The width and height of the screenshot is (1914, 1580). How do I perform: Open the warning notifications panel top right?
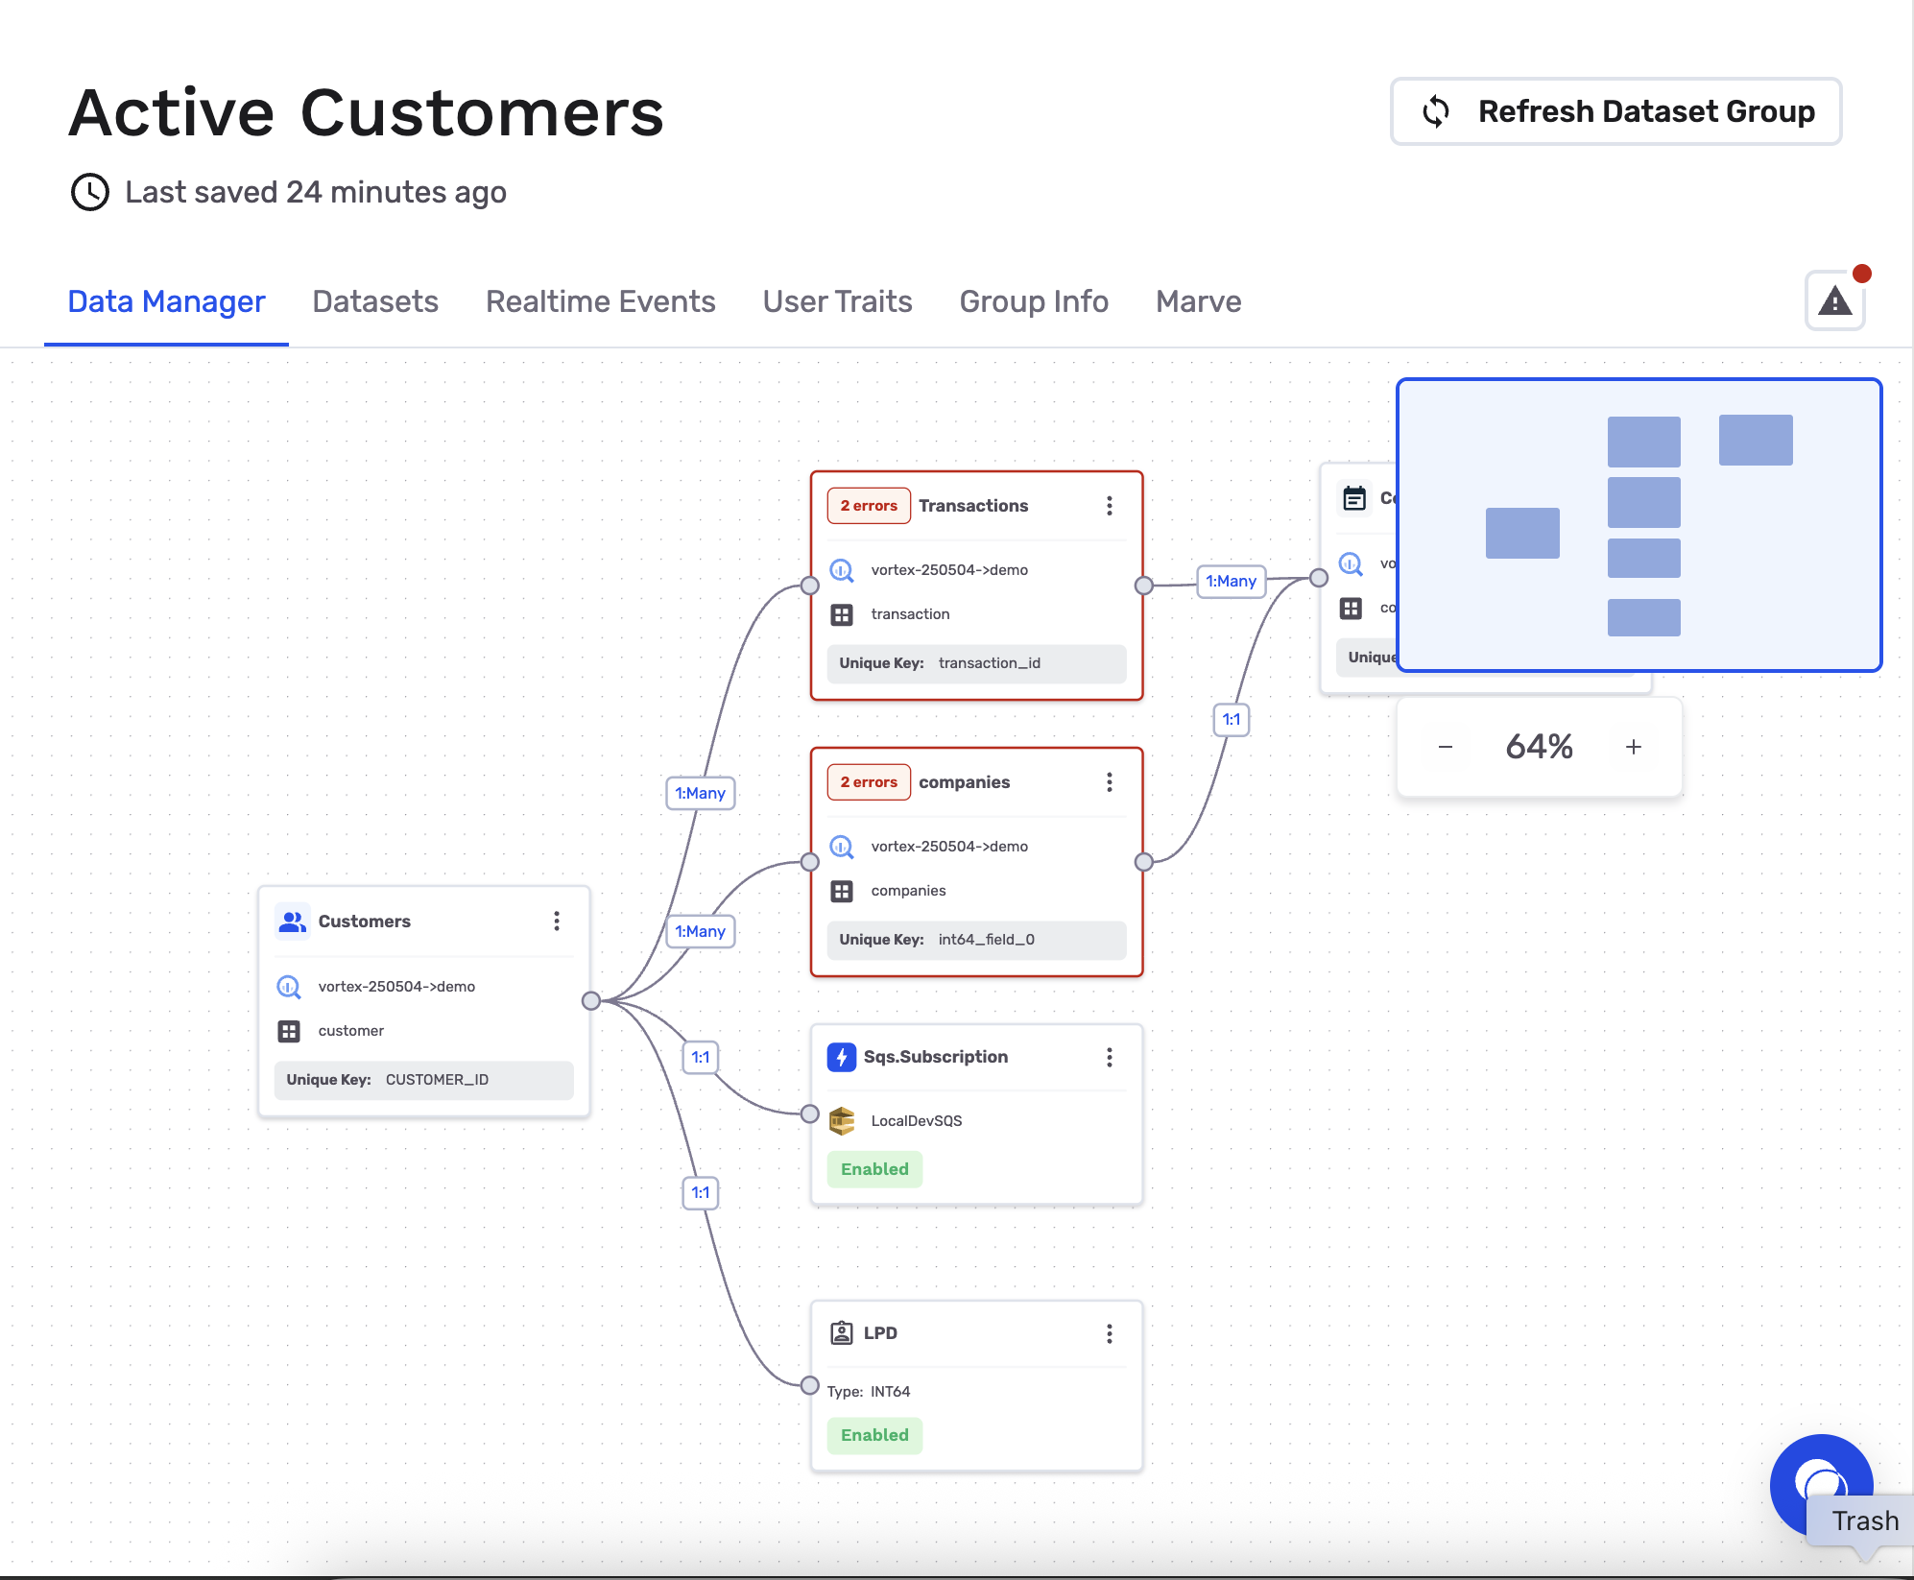click(1834, 300)
